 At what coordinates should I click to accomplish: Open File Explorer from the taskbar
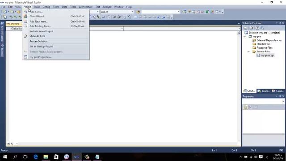click(46, 157)
